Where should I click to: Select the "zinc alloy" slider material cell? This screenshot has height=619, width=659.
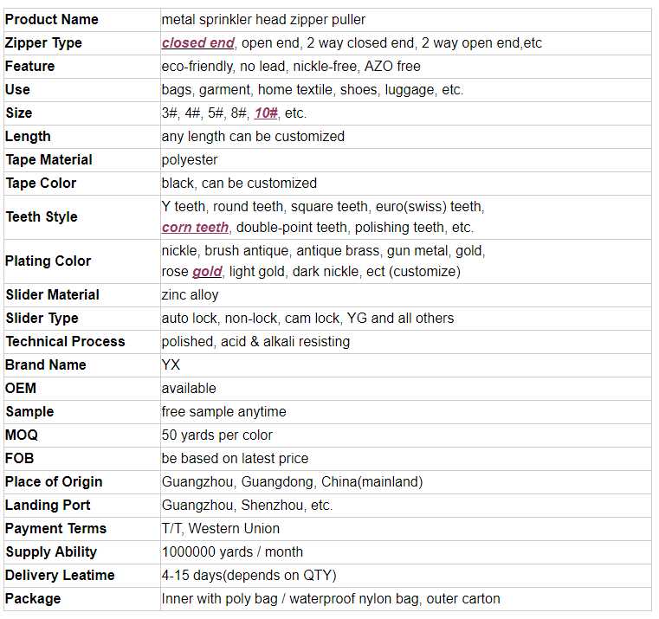(191, 294)
